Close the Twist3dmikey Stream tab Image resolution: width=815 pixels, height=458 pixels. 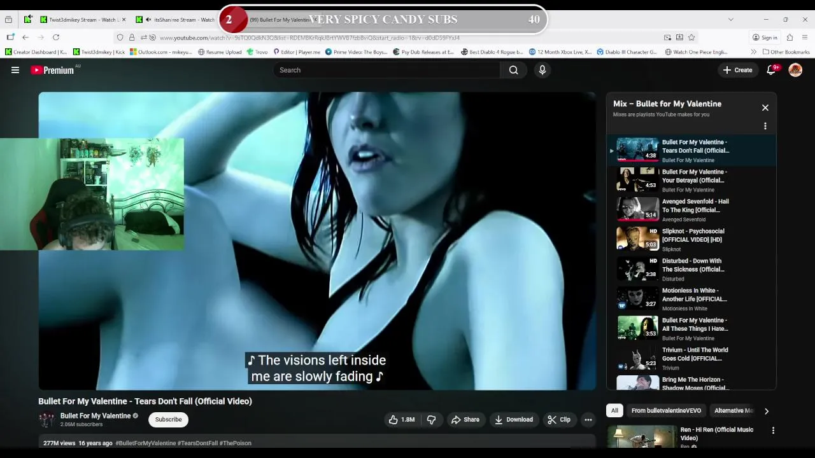[124, 20]
